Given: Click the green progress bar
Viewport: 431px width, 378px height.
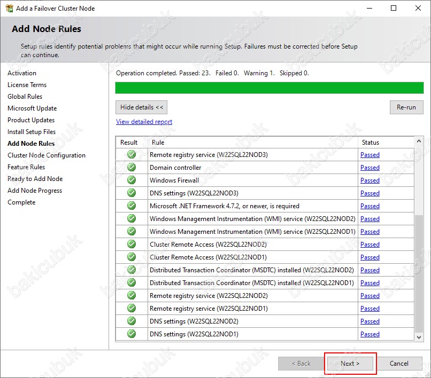Looking at the screenshot, I should pos(270,88).
